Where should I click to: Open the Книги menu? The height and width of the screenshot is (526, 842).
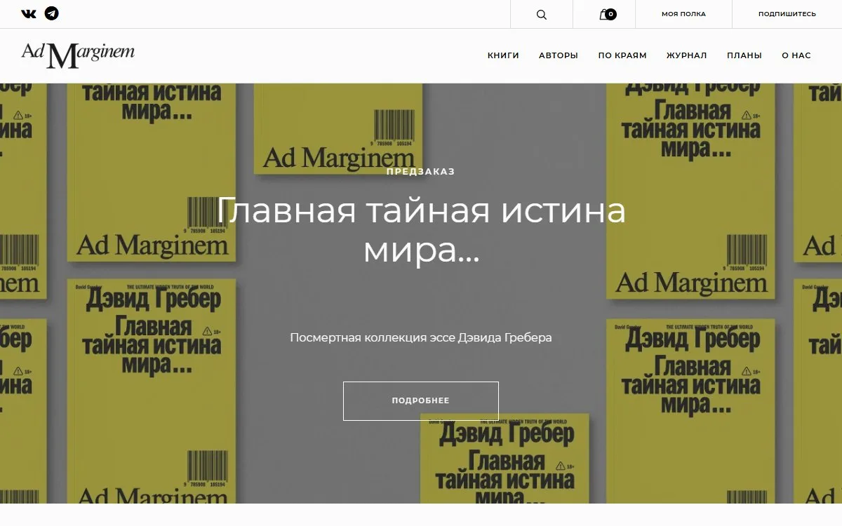point(503,55)
